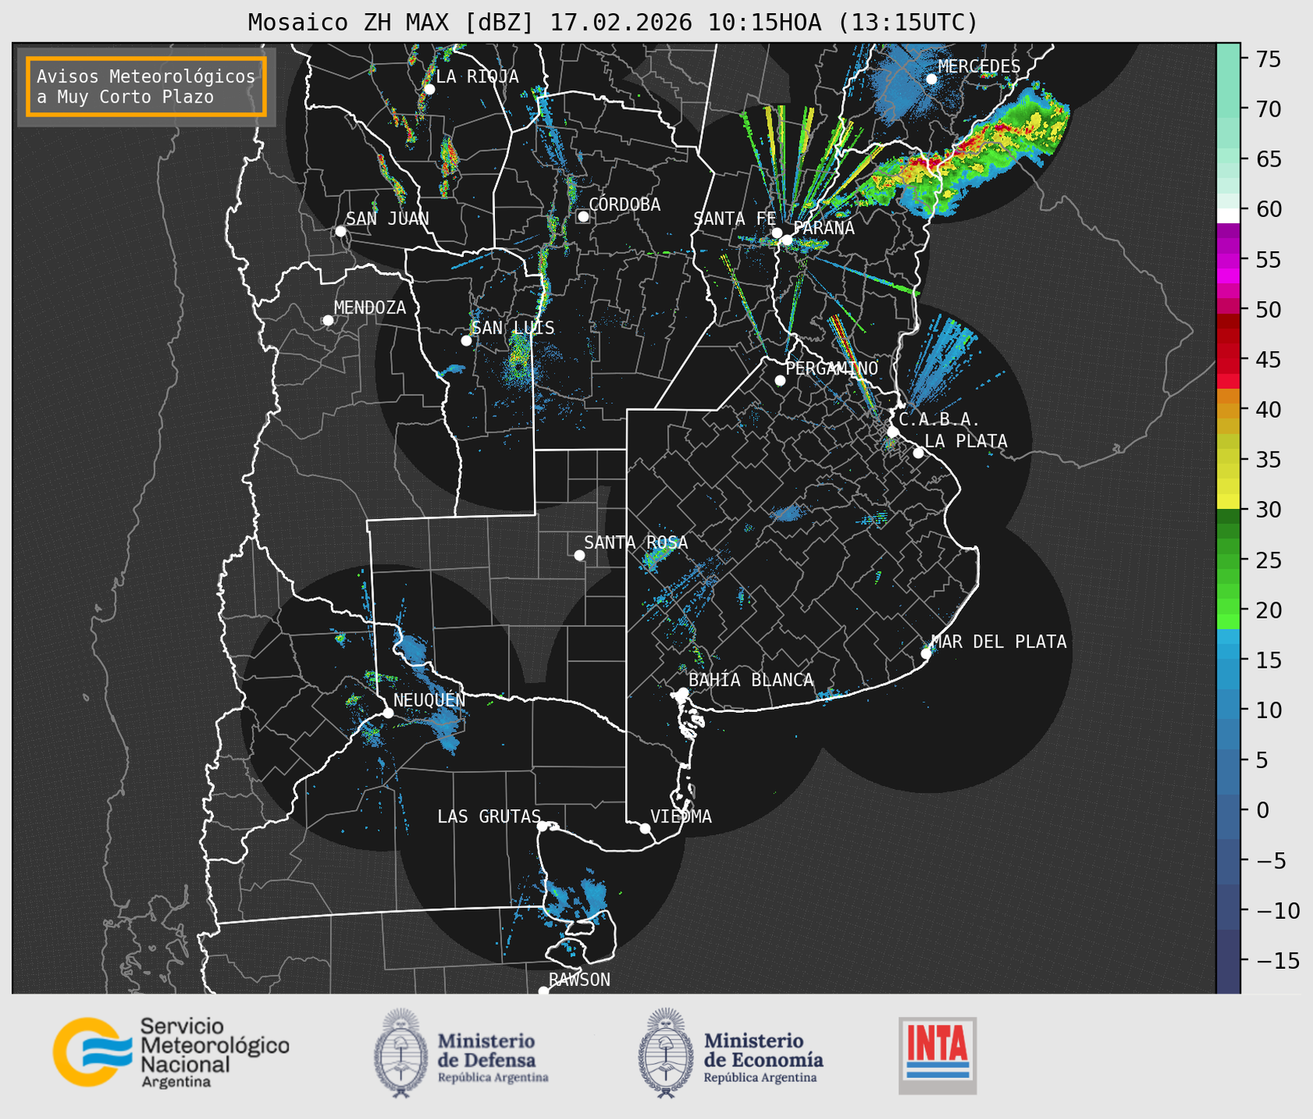Click the CÓRDOBA city marker dot
The height and width of the screenshot is (1119, 1313).
583,216
